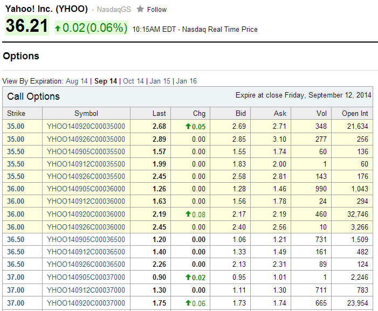Click the green up arrow beside 0.05 change
The image size is (378, 311).
click(188, 126)
